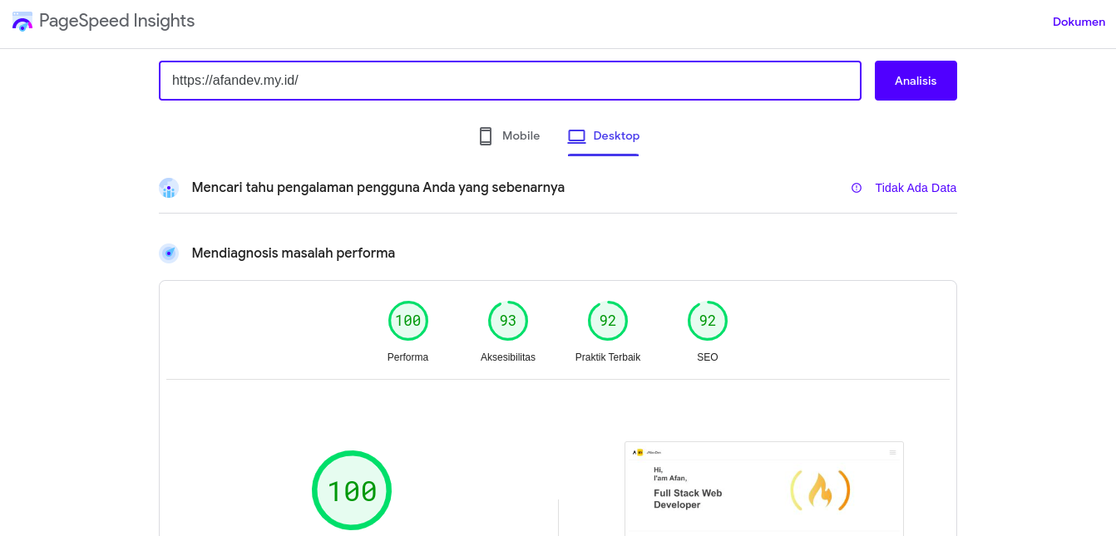
Task: Click the Tidak Ada Data info icon
Action: (857, 188)
